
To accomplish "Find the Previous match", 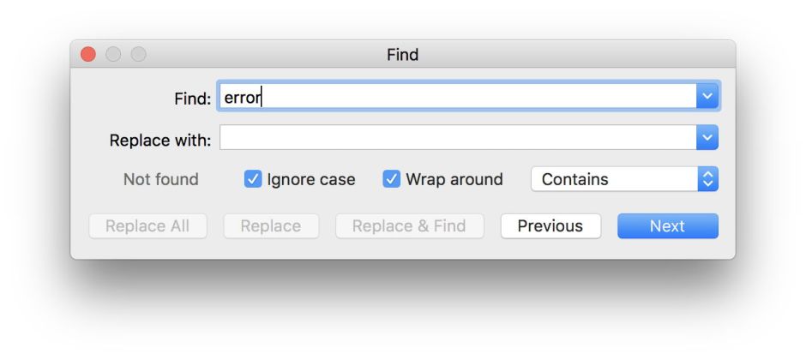I will [550, 226].
